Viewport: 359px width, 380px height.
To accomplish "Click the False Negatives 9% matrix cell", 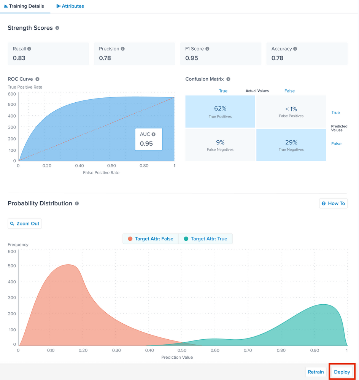I will point(220,145).
